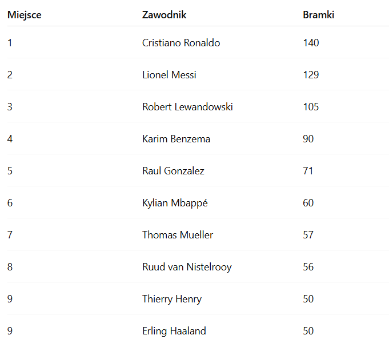Click the 71 goals cell for Raul

308,171
